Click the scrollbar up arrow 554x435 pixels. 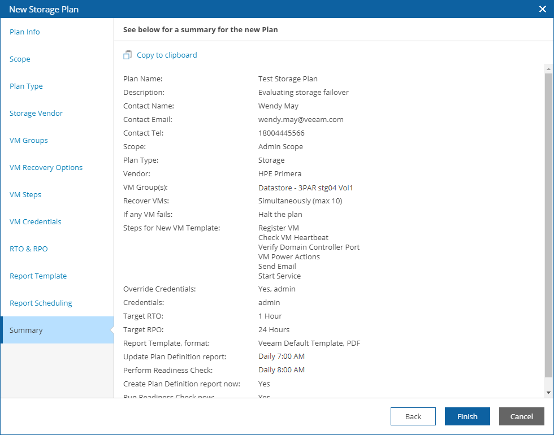[x=548, y=68]
